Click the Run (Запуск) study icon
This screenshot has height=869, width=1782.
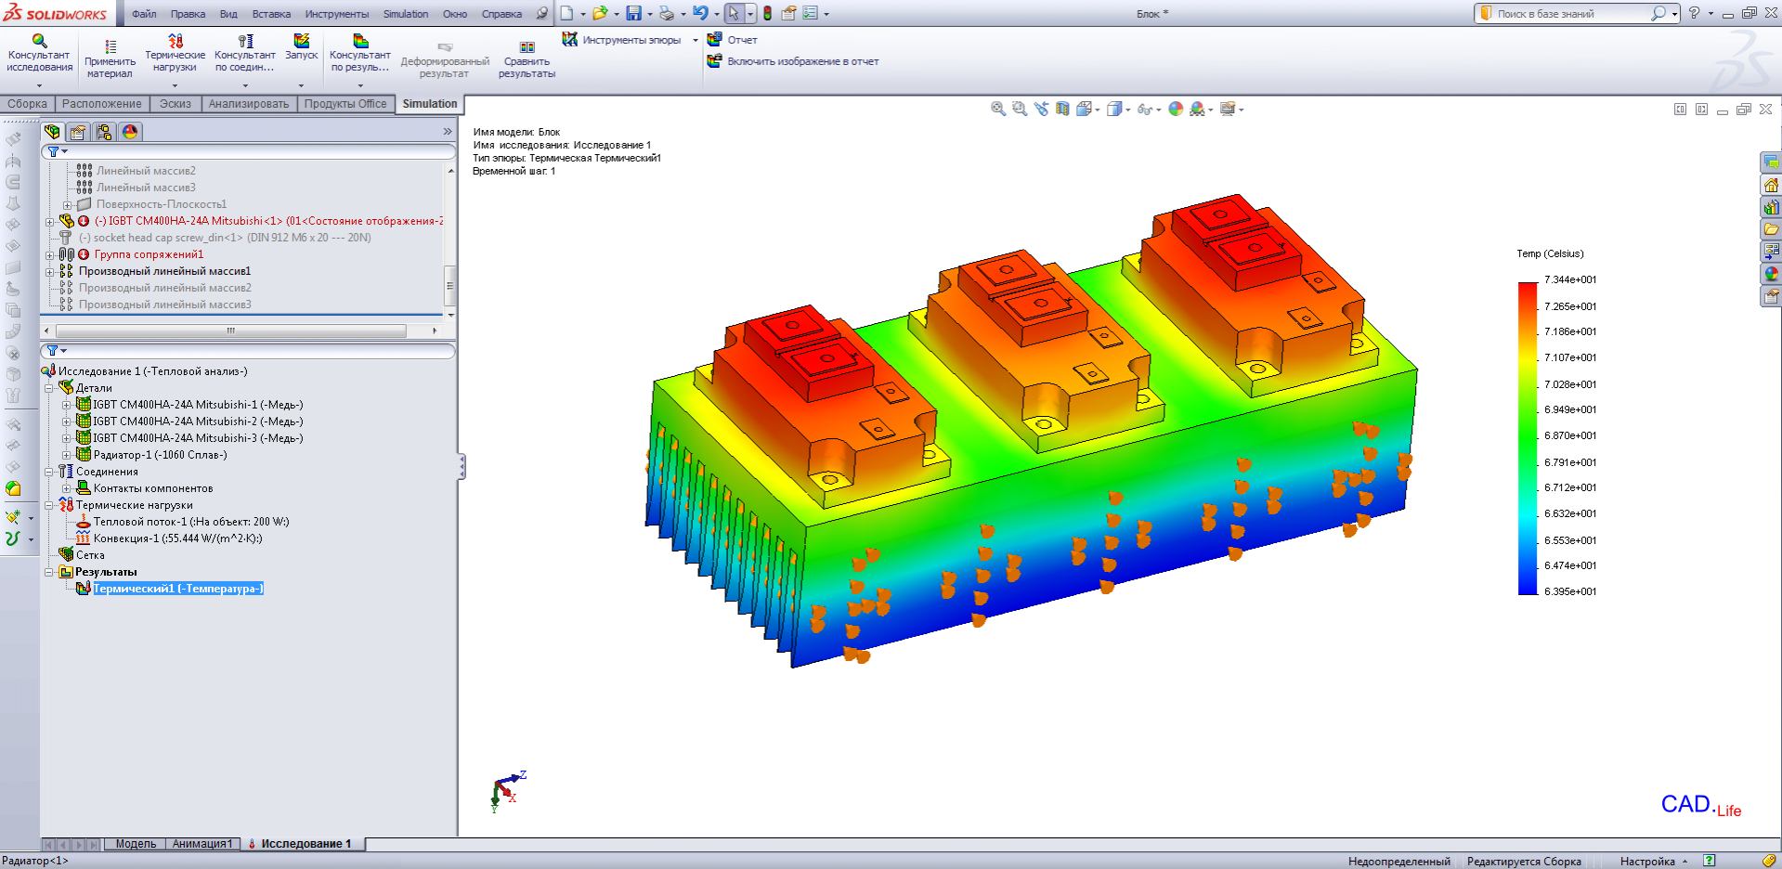[301, 42]
